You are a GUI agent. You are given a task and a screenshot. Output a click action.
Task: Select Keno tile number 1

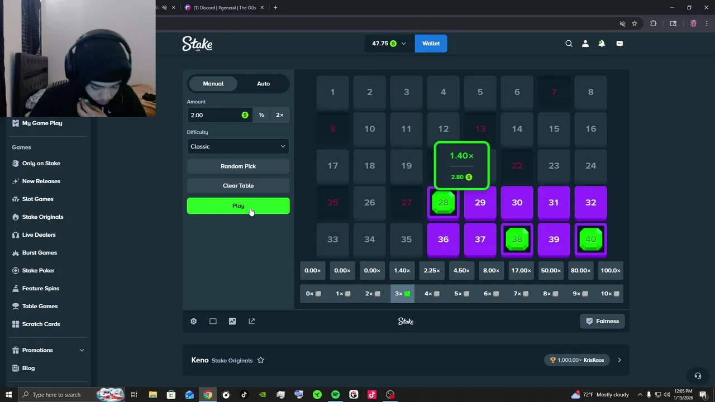point(332,92)
